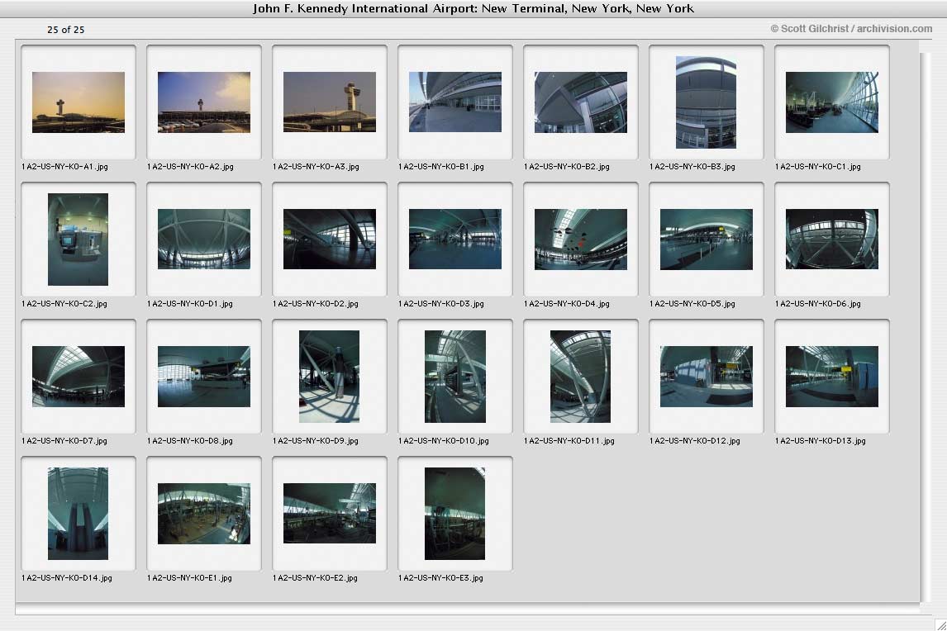Select the file name text '1A2-US-NY-KO-D8.jpg'
This screenshot has height=631, width=947.
click(x=189, y=441)
